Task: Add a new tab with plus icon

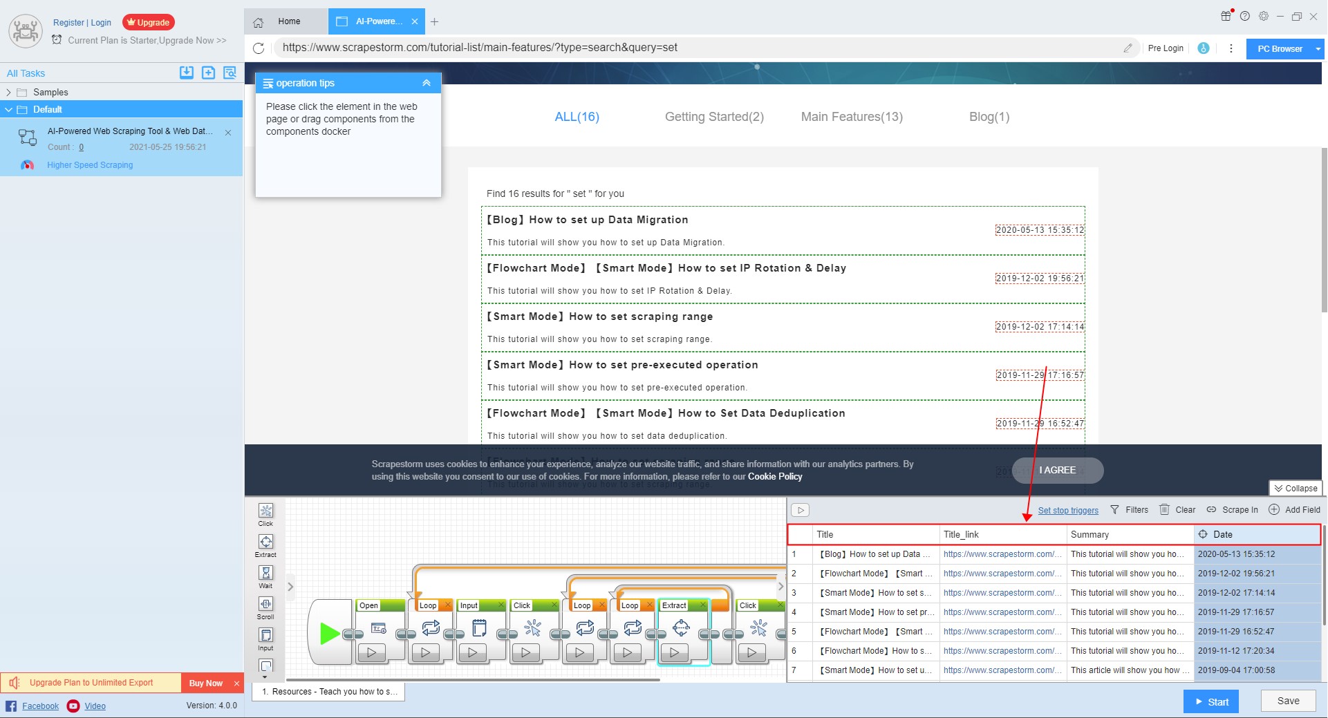Action: coord(434,22)
